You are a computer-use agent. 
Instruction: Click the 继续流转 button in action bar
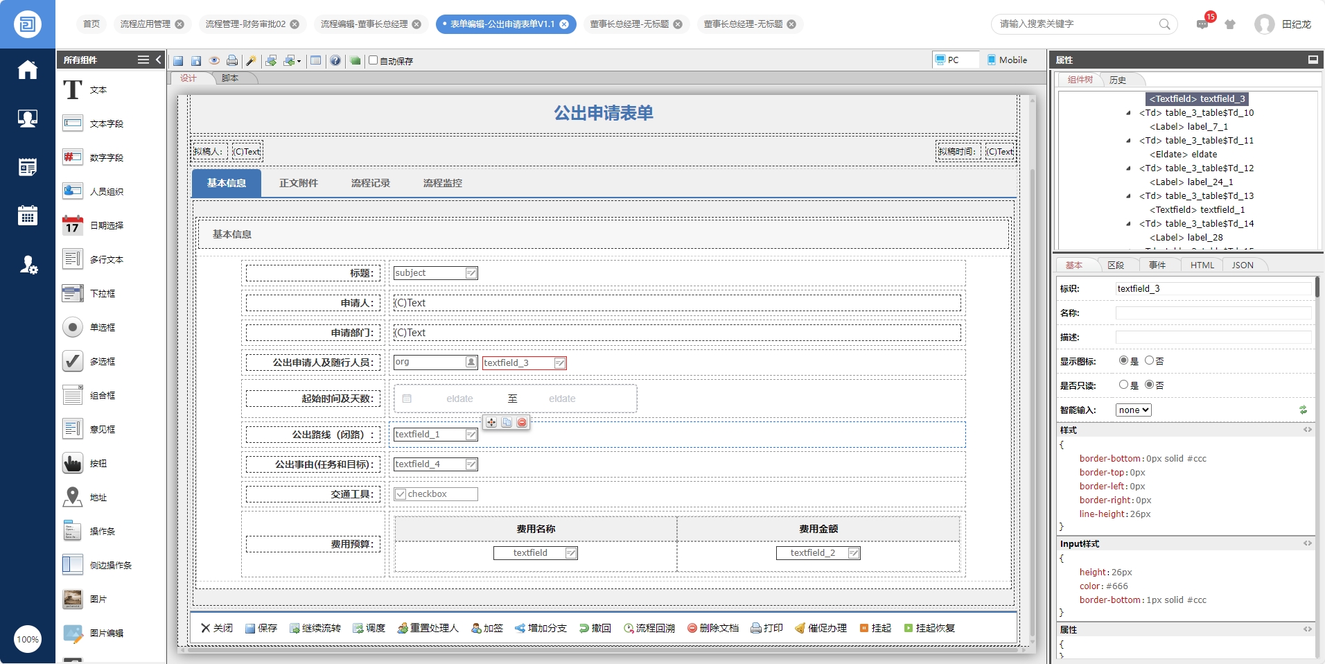[x=315, y=628]
